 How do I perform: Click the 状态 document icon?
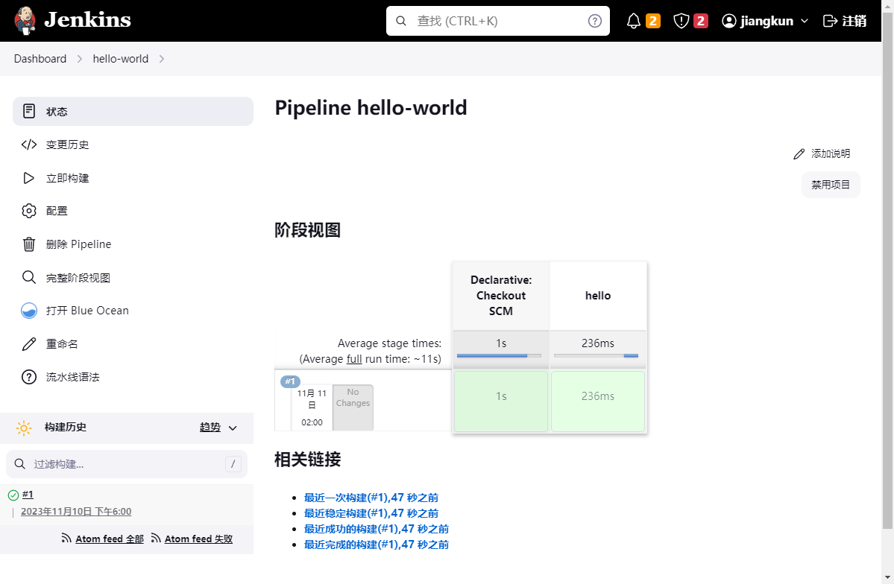[x=29, y=111]
